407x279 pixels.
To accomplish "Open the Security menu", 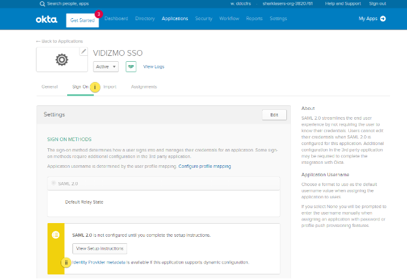I will point(203,19).
